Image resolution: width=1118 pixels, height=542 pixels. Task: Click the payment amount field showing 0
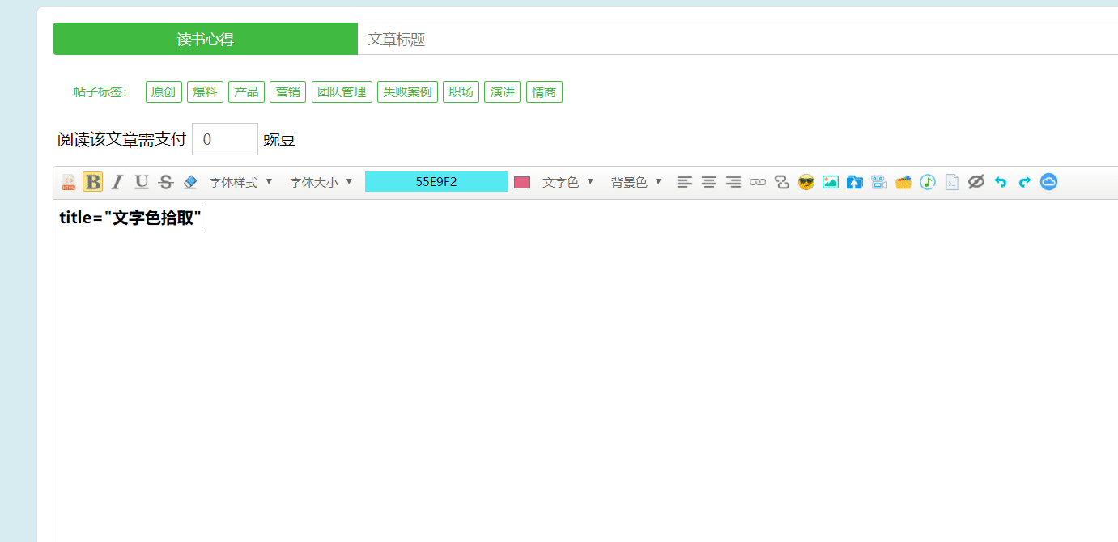[225, 139]
